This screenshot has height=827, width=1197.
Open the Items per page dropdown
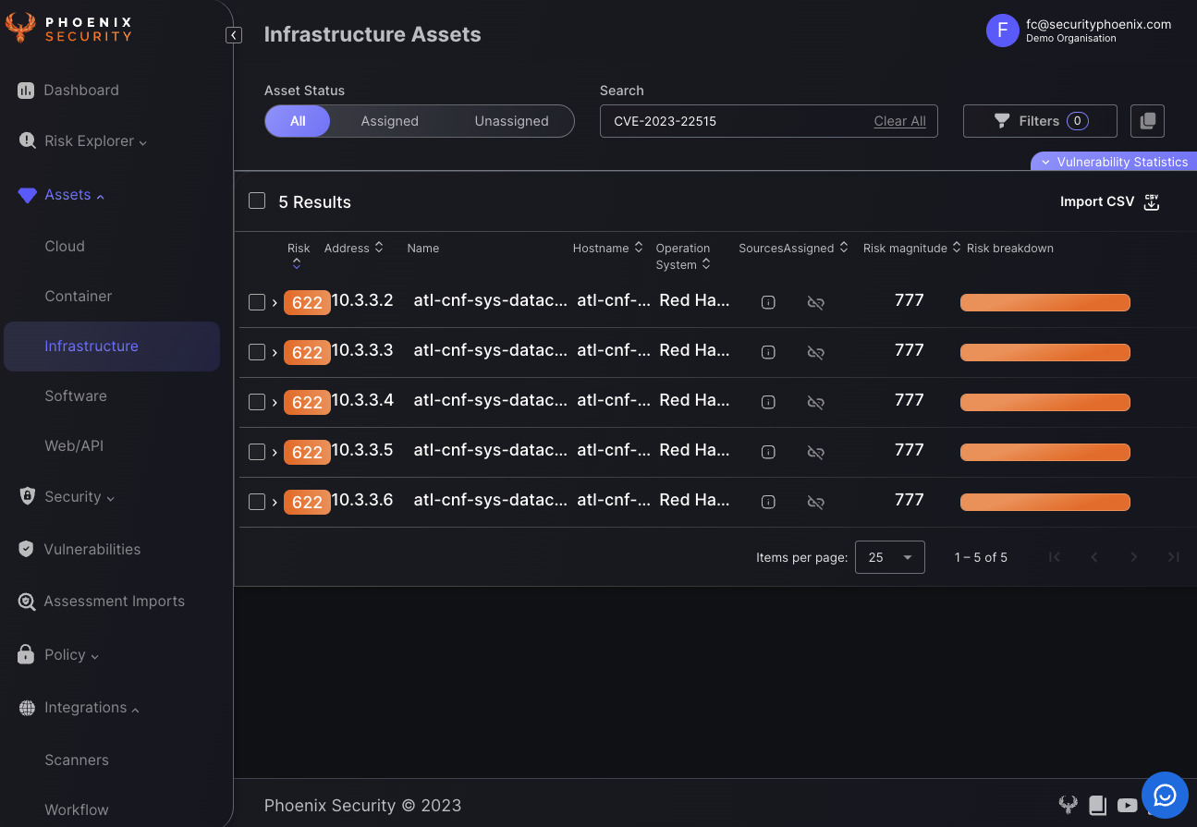(890, 557)
